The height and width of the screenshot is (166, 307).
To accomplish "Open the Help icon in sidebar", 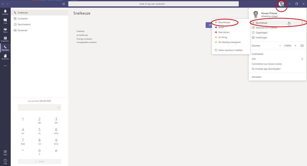I will pos(5,162).
